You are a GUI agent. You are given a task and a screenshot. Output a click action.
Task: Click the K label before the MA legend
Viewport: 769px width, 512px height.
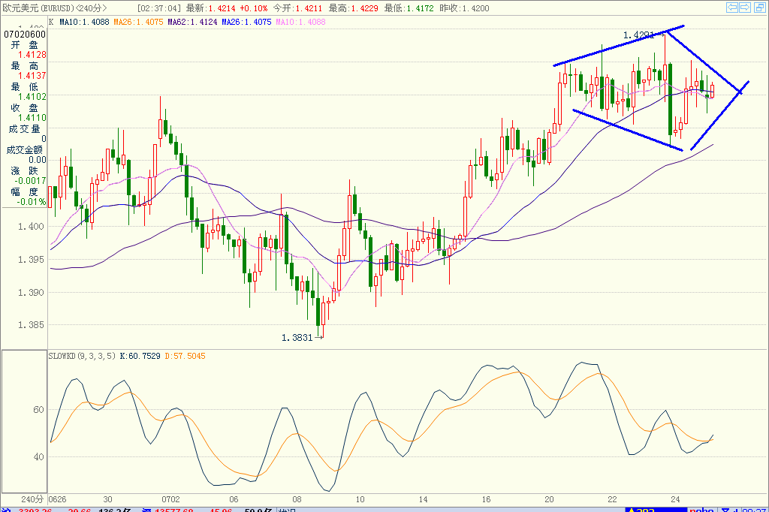pos(52,22)
